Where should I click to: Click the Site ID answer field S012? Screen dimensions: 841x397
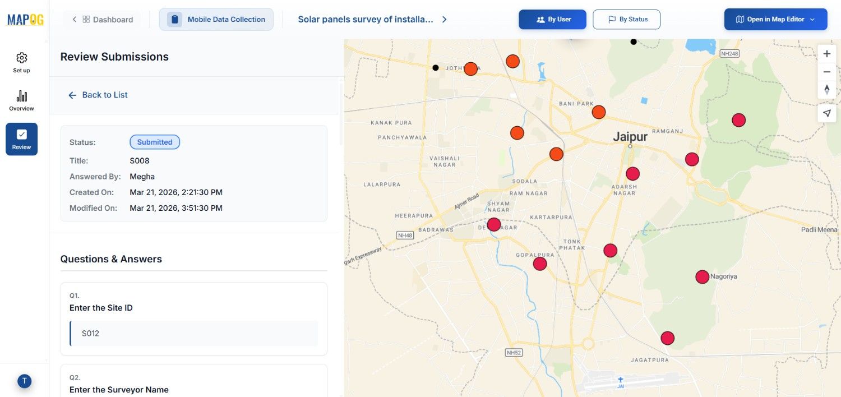coord(194,334)
